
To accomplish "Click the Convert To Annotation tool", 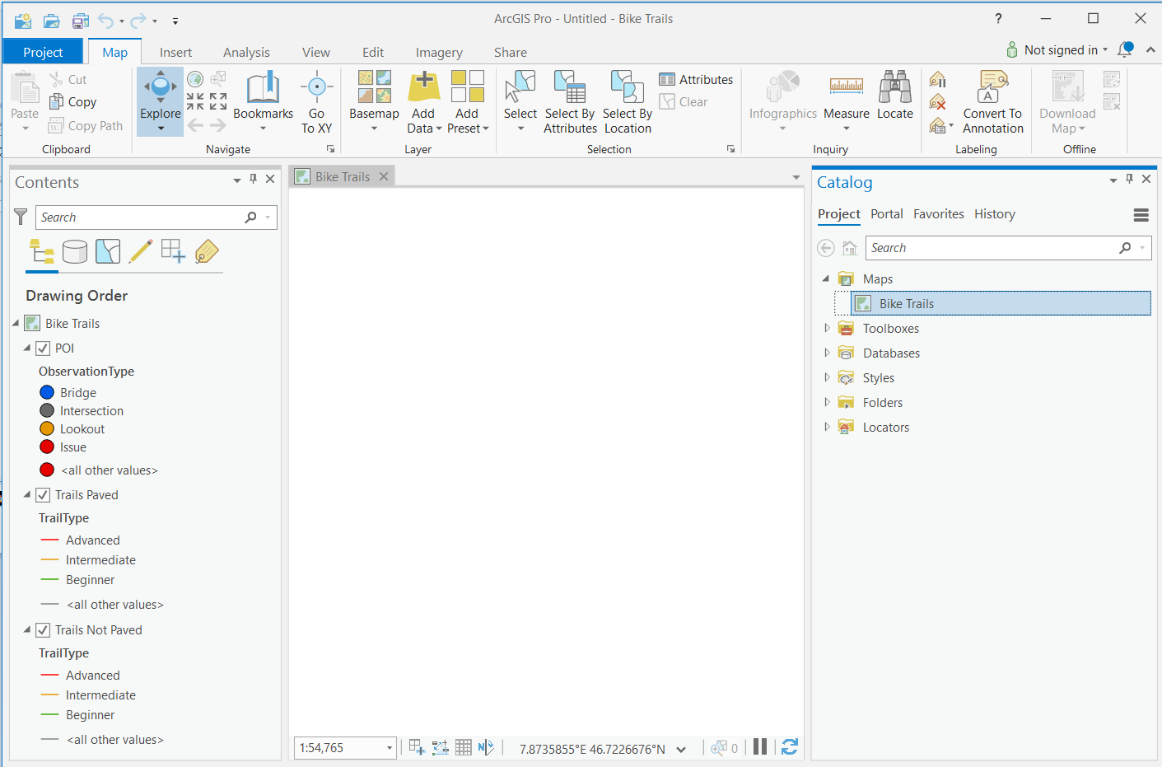I will coord(993,102).
